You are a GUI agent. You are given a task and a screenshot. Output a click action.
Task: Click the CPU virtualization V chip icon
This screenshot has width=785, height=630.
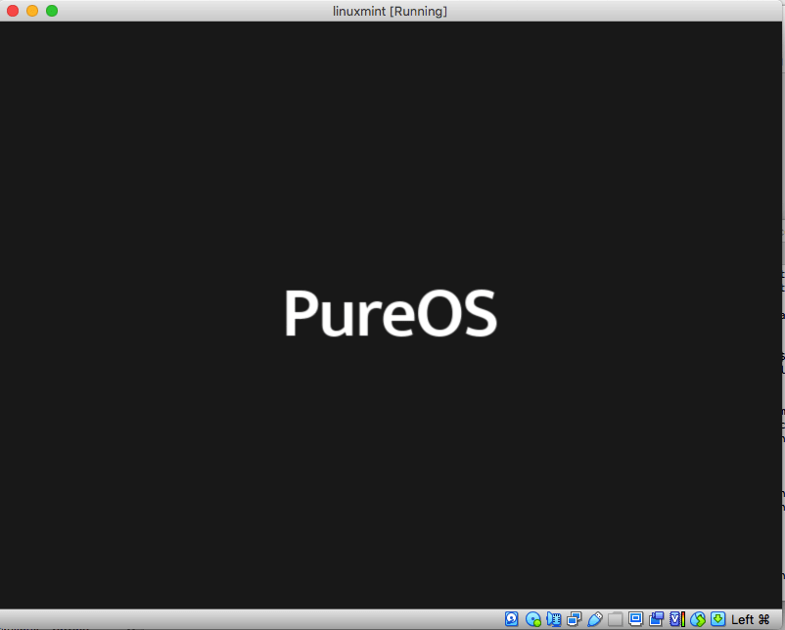pyautogui.click(x=677, y=619)
